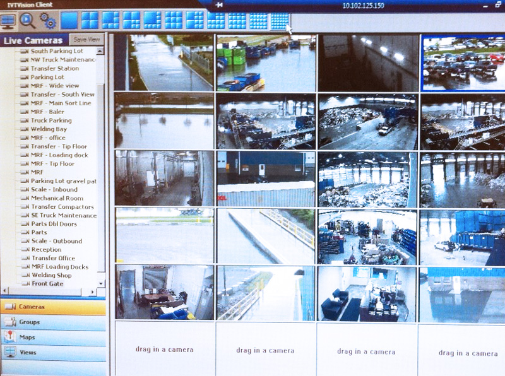Click the first 'drag in a camera' tile

(x=164, y=350)
